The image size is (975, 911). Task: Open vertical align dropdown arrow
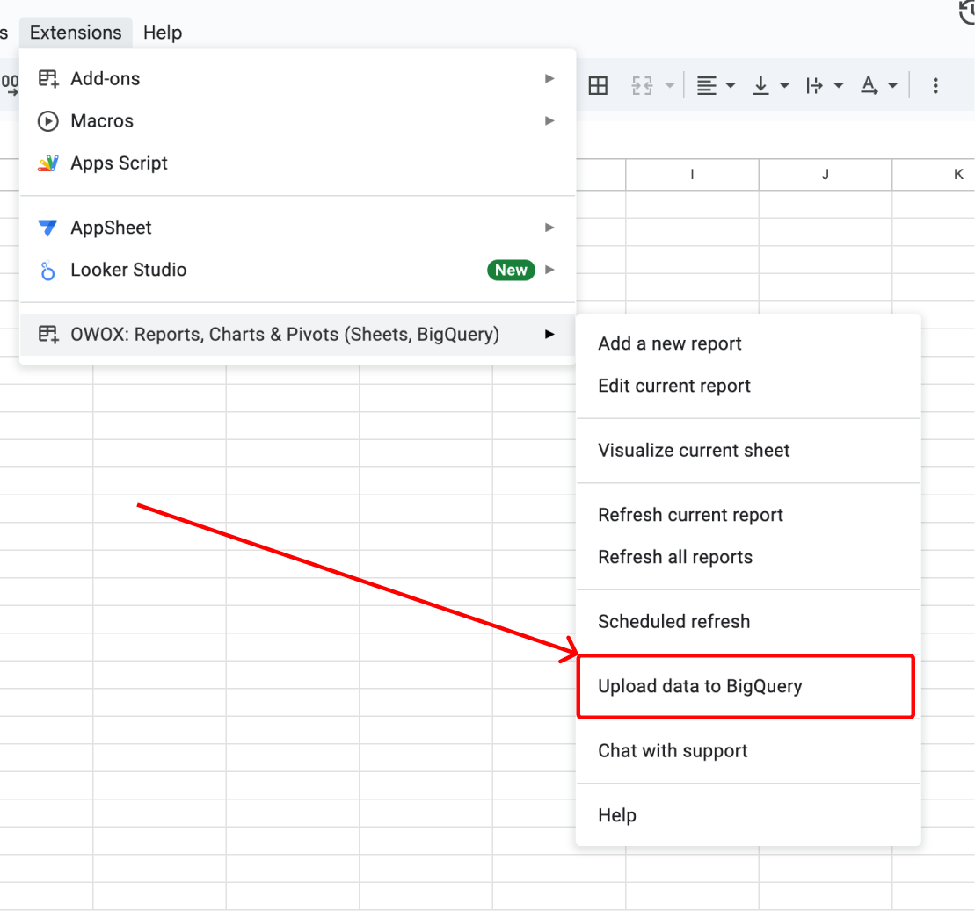pos(785,85)
